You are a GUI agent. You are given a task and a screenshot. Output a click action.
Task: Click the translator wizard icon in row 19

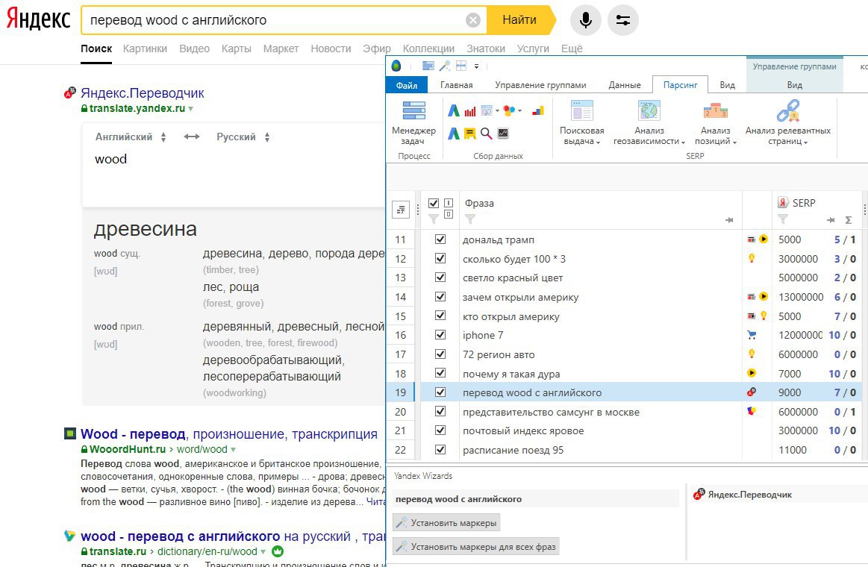pos(751,392)
